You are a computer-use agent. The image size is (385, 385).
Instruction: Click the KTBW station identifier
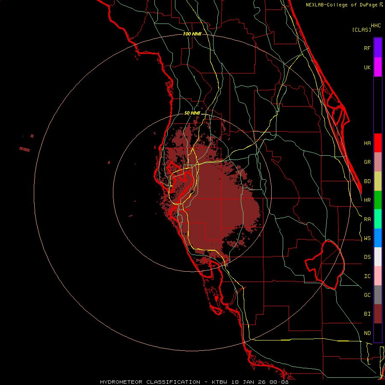219,382
